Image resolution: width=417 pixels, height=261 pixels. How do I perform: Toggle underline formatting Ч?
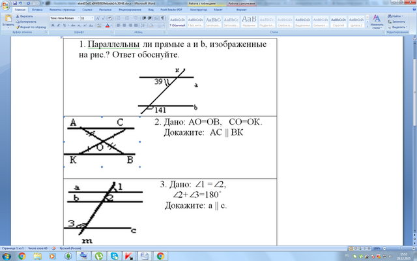[64, 25]
